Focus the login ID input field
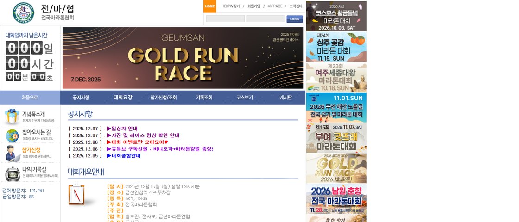The width and height of the screenshot is (519, 222). pos(225,19)
